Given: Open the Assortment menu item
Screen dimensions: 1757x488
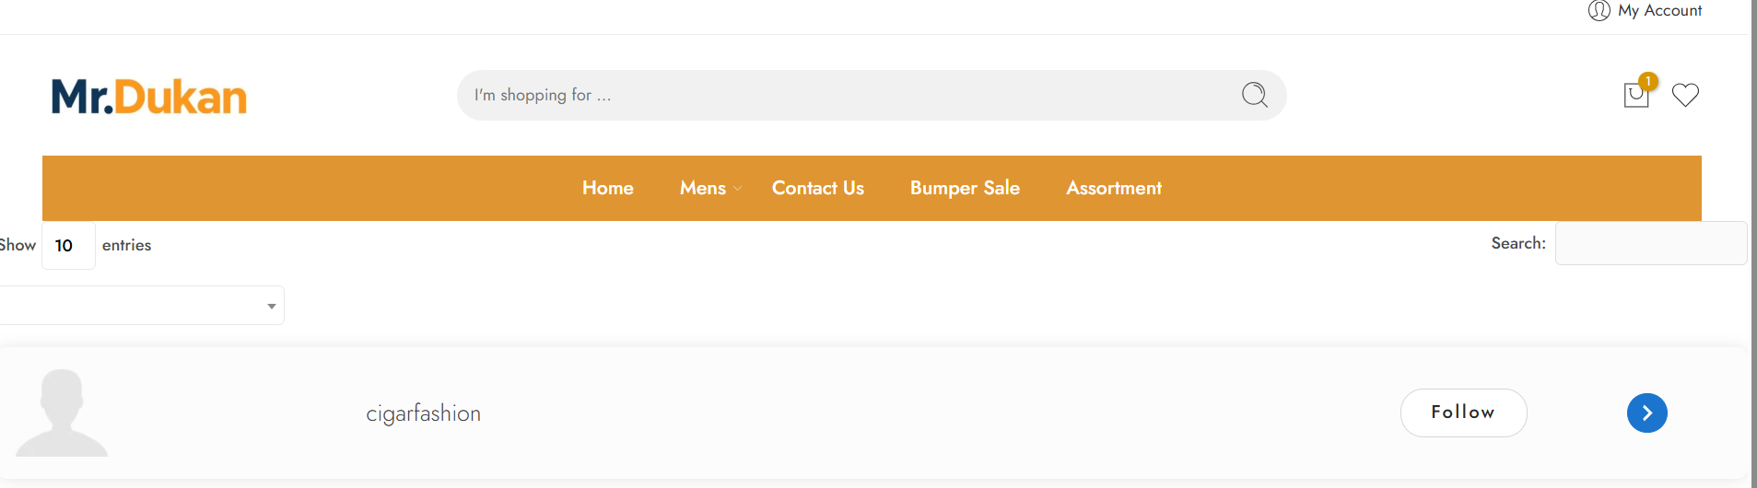Looking at the screenshot, I should point(1114,188).
